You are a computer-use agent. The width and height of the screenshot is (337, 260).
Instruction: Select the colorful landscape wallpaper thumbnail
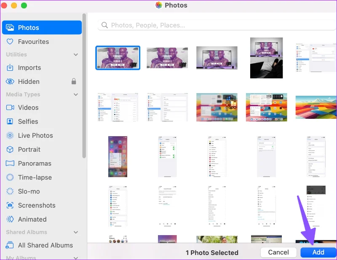316,107
